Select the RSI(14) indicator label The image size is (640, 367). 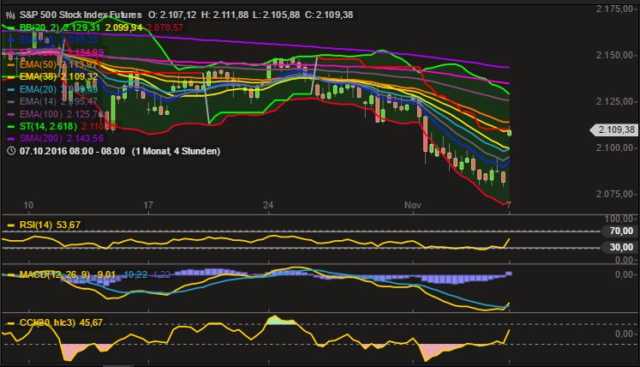point(34,226)
